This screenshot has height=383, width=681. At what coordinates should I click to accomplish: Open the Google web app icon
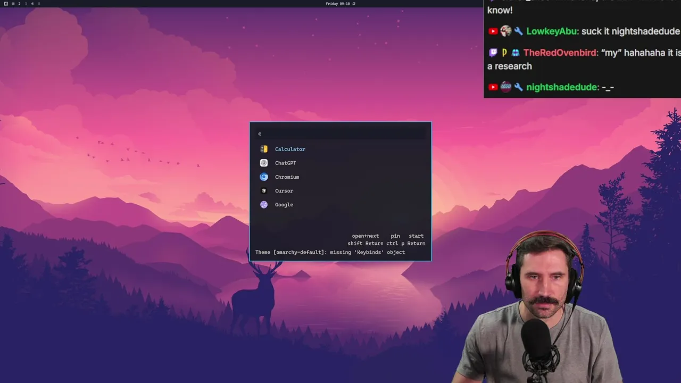(264, 204)
